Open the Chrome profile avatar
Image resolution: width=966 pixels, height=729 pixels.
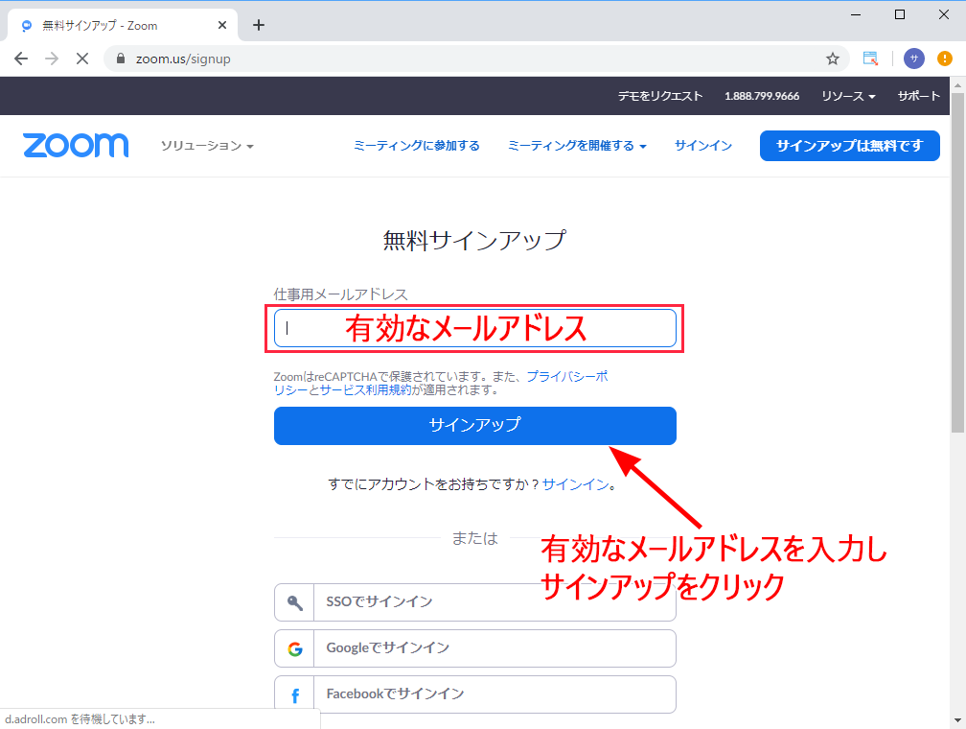pyautogui.click(x=913, y=59)
